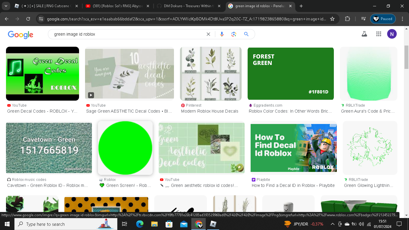Image resolution: width=409 pixels, height=230 pixels.
Task: Select the How To Find Decal Id thumbnail
Action: (x=294, y=148)
